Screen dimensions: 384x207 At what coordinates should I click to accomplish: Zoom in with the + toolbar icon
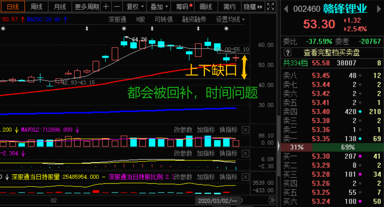point(106,7)
